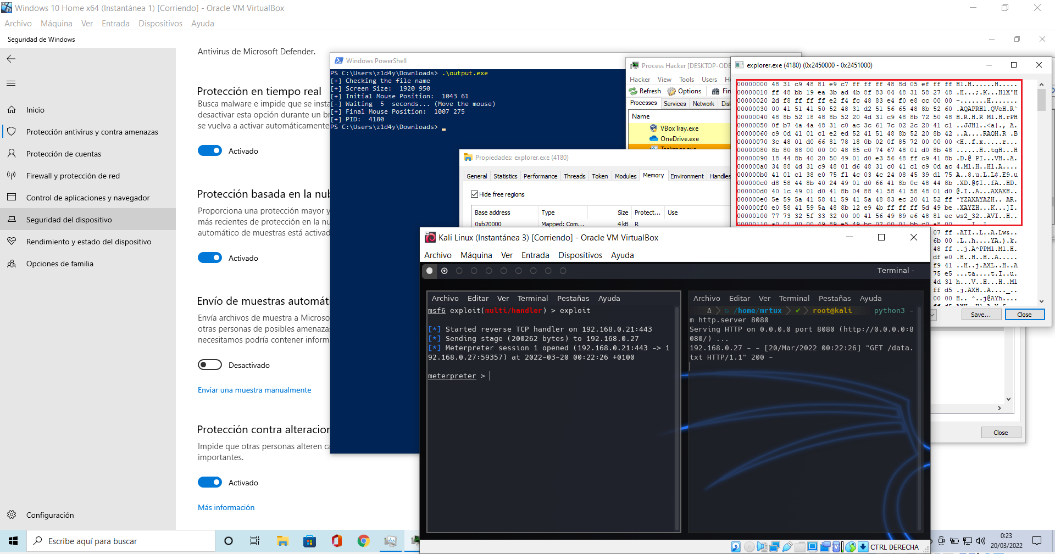Turn off the Protección en tiempo real switch
Viewport: 1055px width, 554px height.
point(210,151)
